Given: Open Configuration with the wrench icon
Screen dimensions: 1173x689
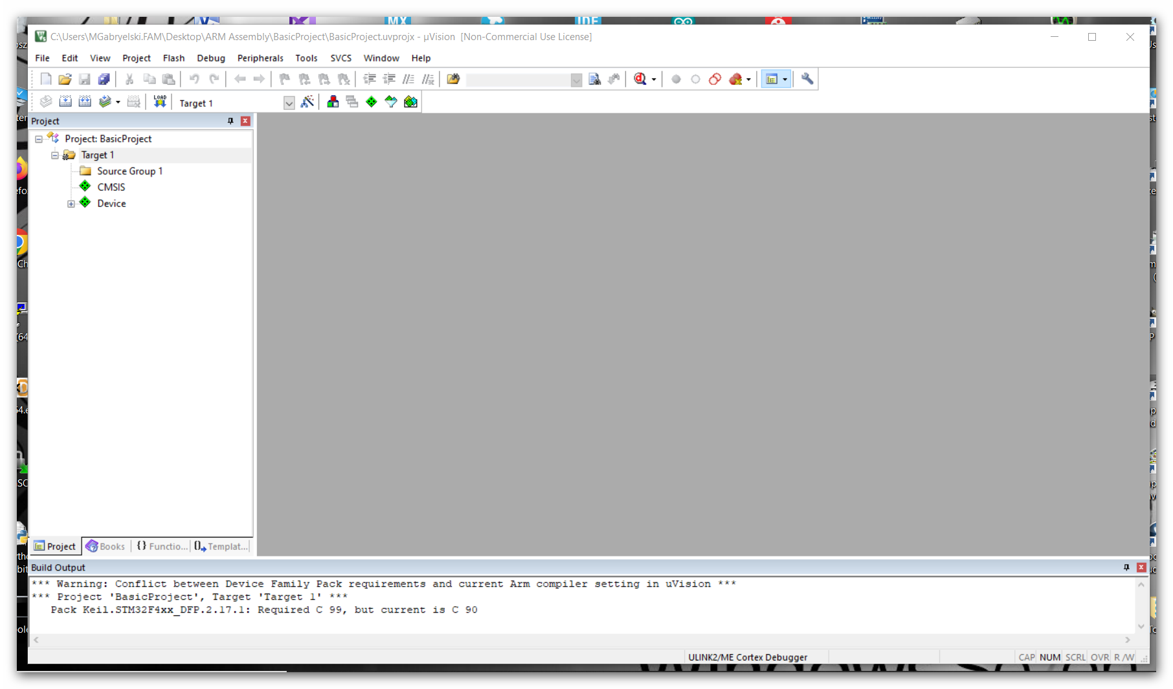Looking at the screenshot, I should (807, 79).
